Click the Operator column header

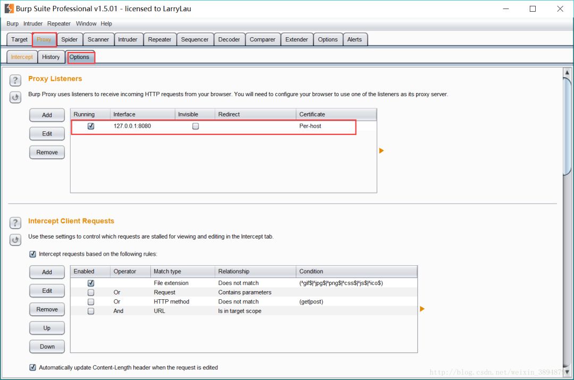tap(130, 271)
